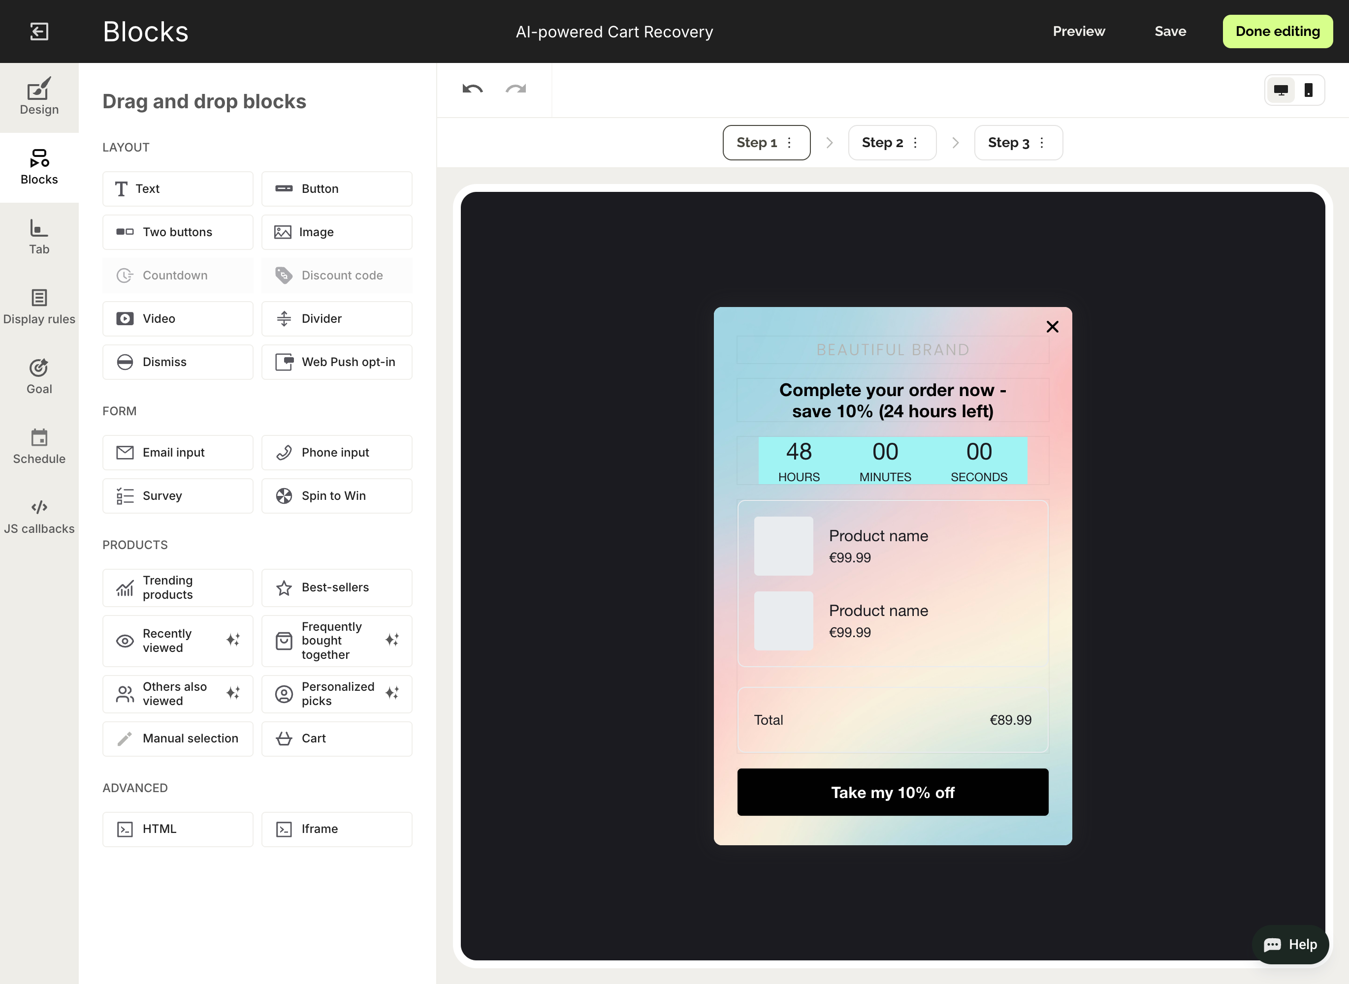This screenshot has width=1349, height=984.
Task: Switch to mobile preview mode
Action: (1309, 91)
